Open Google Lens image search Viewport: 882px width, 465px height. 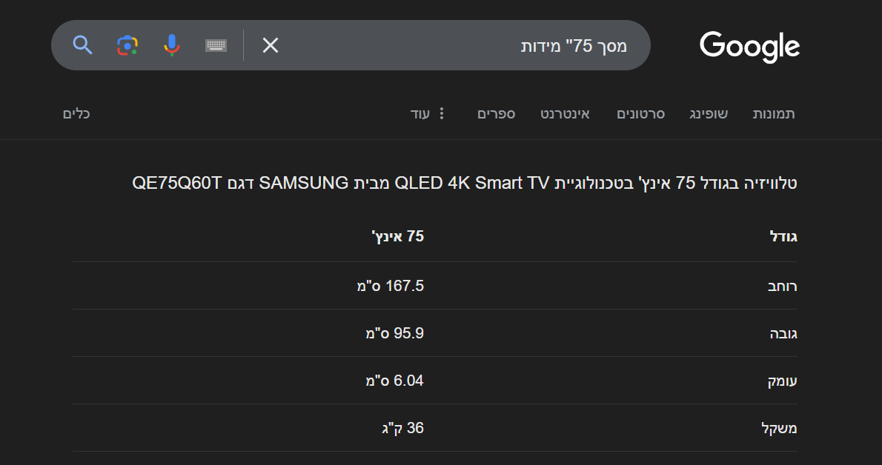click(127, 45)
